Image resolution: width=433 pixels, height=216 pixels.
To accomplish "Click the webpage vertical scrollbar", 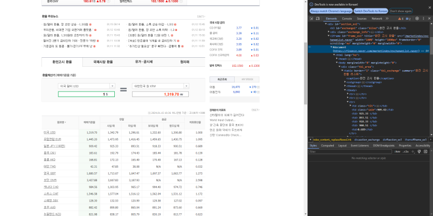I will (x=305, y=74).
